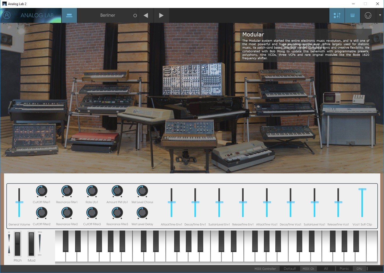Toggle the controls mixer view icon
The height and width of the screenshot is (273, 384).
tap(337, 15)
